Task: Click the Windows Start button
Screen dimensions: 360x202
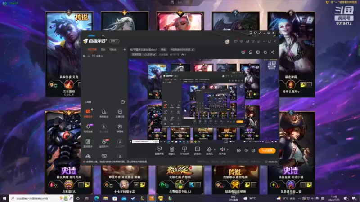Action: tap(4, 198)
